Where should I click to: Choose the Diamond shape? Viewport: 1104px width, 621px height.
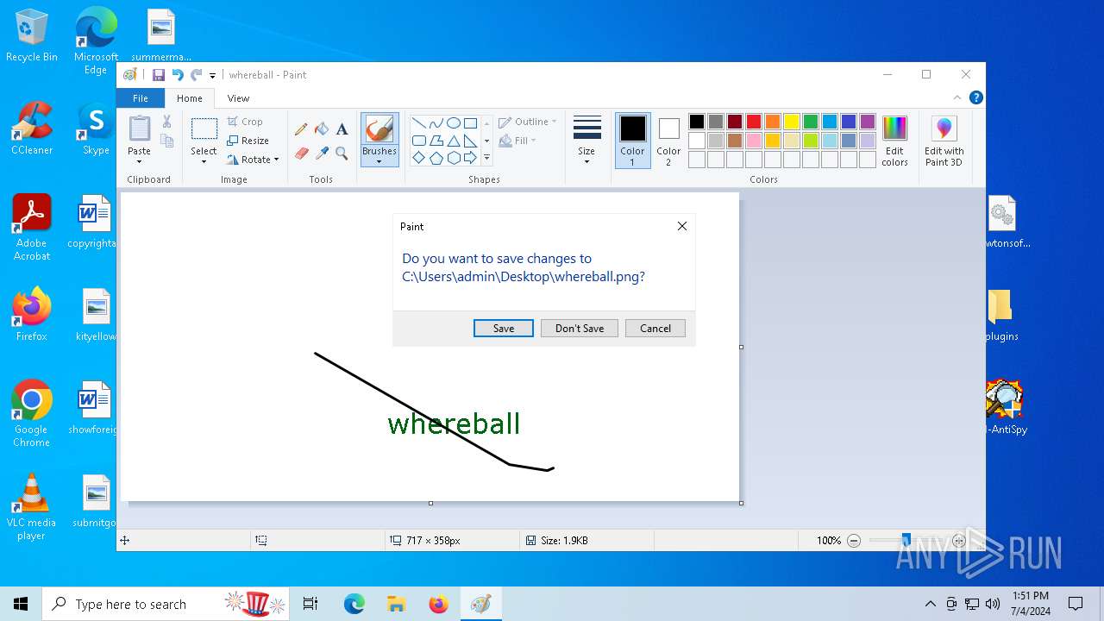418,158
